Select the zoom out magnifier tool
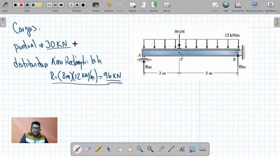The width and height of the screenshot is (280, 157). point(150,149)
